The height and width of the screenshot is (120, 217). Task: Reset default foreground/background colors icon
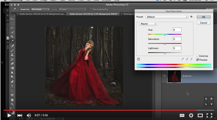click(x=10, y=108)
